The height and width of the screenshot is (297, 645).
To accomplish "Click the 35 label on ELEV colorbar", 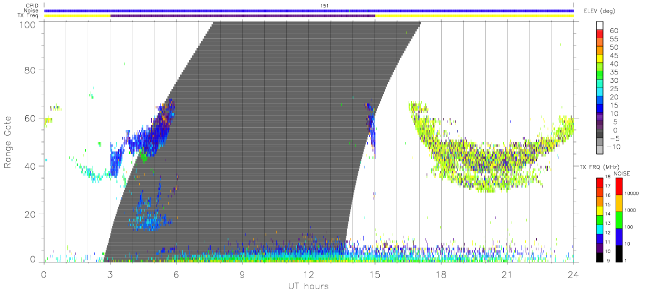I will tap(613, 72).
